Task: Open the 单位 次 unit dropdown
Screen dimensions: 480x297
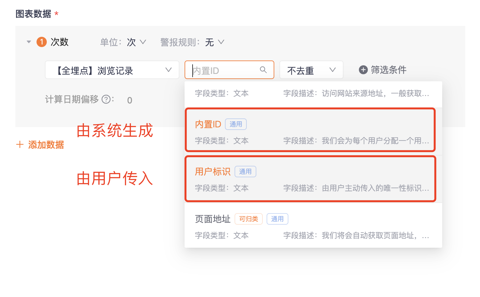Action: pos(136,42)
